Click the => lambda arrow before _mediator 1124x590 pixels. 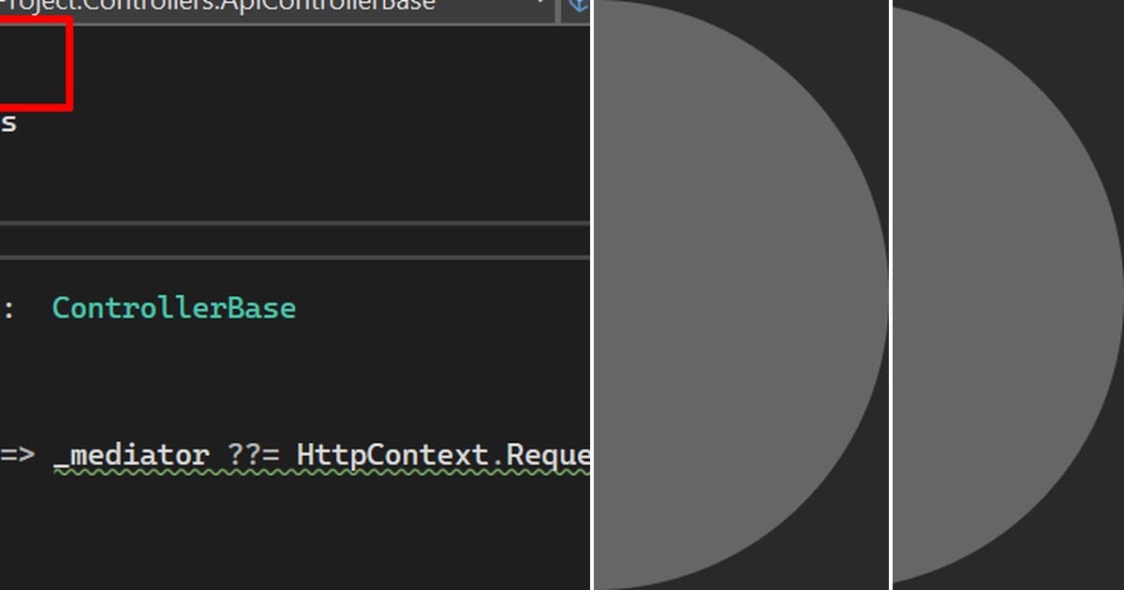click(17, 456)
